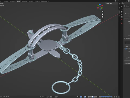130x98 pixels.
Task: Select rendered viewport shading
Action: click(96, 97)
